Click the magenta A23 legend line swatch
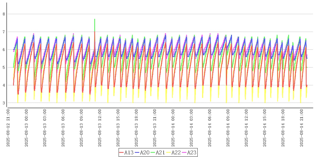This screenshot has height=157, width=316. pos(184,152)
